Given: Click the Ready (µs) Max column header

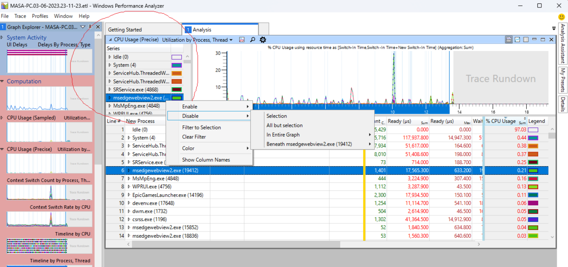Looking at the screenshot, I should (451, 121).
